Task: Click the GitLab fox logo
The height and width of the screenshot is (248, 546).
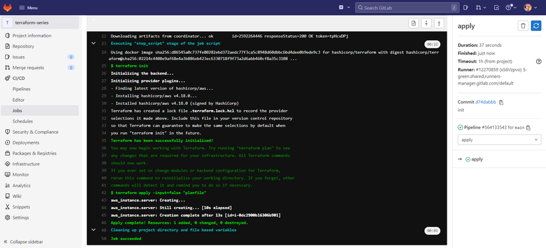Action: [7, 7]
